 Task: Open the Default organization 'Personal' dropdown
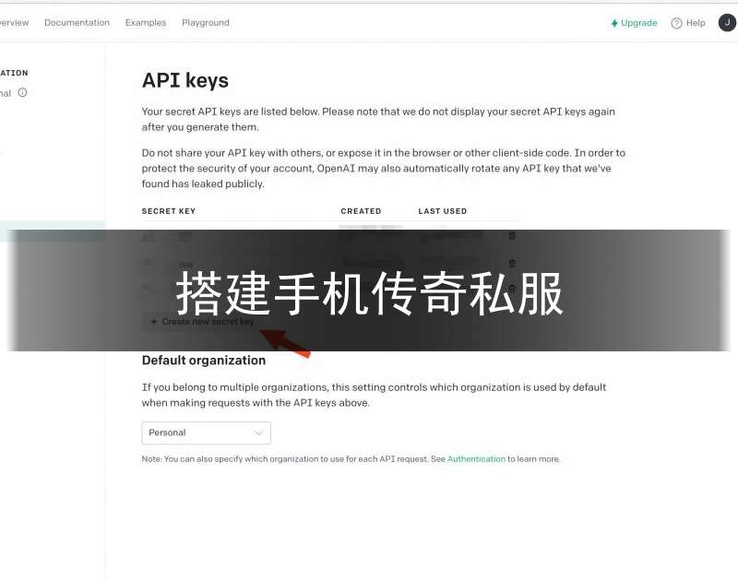coord(206,433)
